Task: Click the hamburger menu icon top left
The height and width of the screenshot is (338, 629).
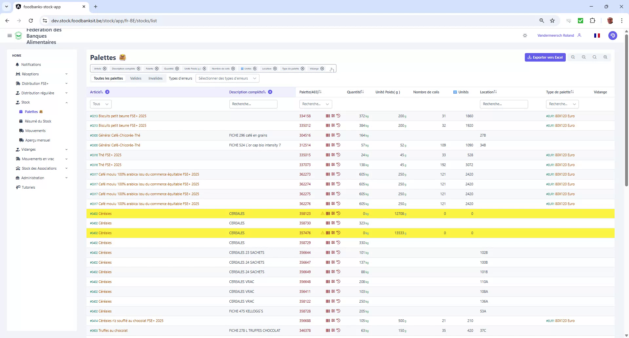Action: tap(10, 35)
